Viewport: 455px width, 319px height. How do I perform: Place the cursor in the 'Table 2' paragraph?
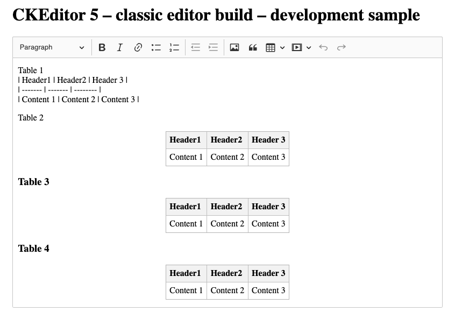tap(31, 118)
